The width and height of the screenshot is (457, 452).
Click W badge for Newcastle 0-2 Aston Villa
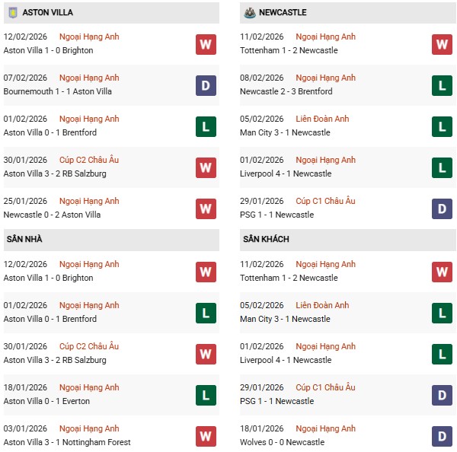pos(206,208)
